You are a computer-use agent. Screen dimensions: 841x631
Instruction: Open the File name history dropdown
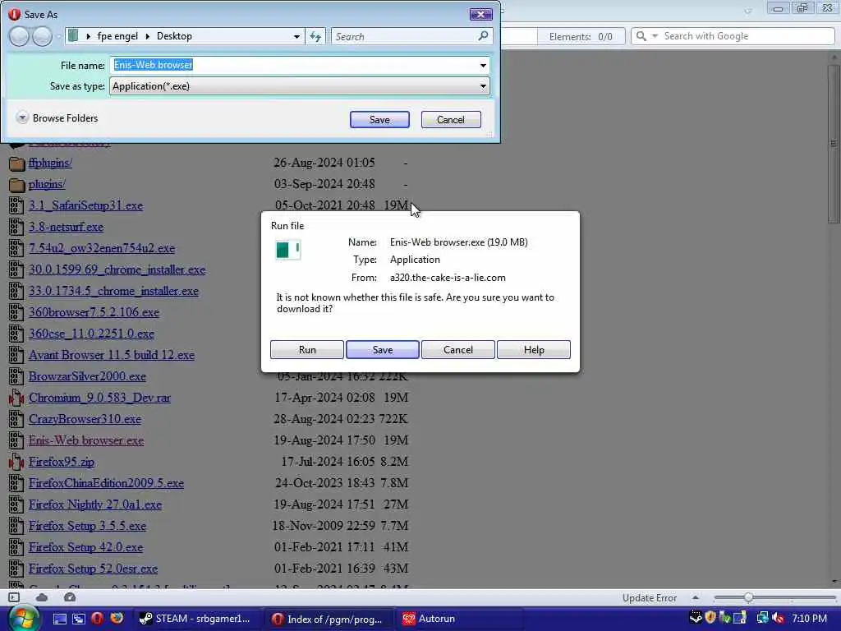coord(483,66)
